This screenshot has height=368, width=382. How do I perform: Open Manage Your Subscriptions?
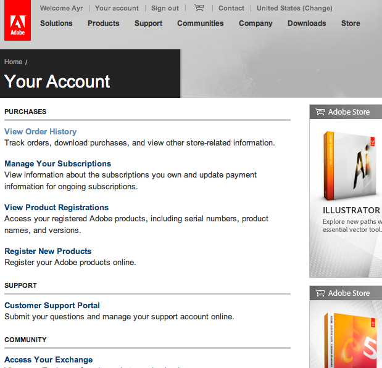click(x=58, y=163)
